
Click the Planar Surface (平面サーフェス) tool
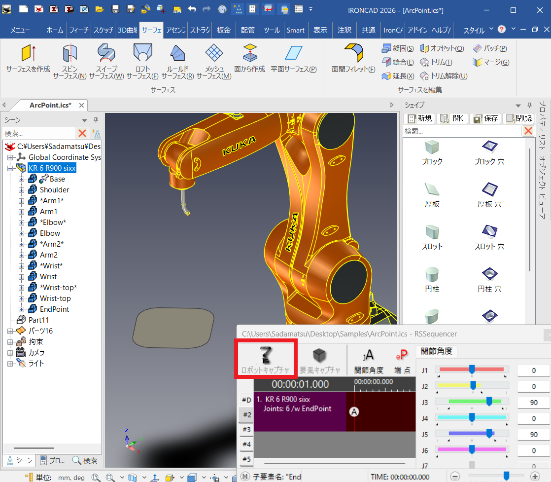tap(294, 58)
